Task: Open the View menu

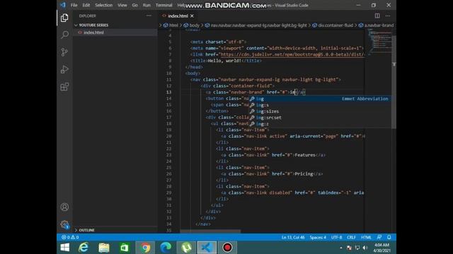Action: point(122,5)
